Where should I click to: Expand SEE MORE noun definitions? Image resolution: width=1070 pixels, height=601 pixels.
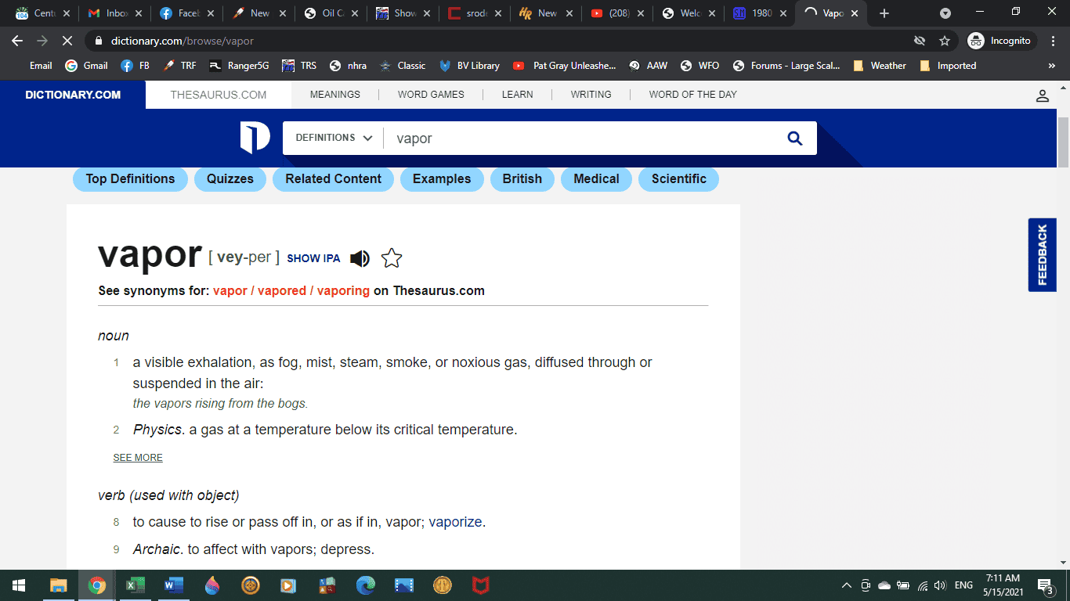click(x=138, y=458)
